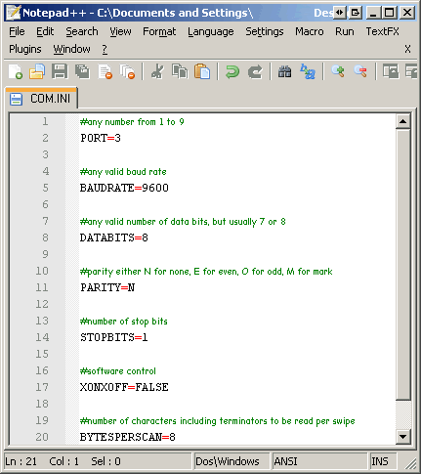Open the Macro menu
Viewport: 421px width, 474px height.
310,31
